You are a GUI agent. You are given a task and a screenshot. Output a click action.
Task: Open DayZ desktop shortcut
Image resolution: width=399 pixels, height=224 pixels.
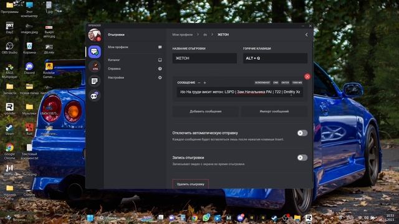click(x=9, y=28)
